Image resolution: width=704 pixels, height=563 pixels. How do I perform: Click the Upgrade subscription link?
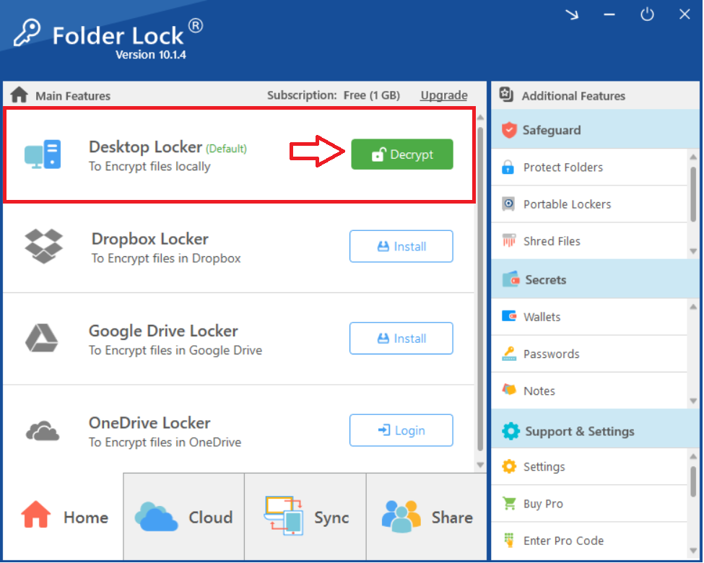(443, 95)
